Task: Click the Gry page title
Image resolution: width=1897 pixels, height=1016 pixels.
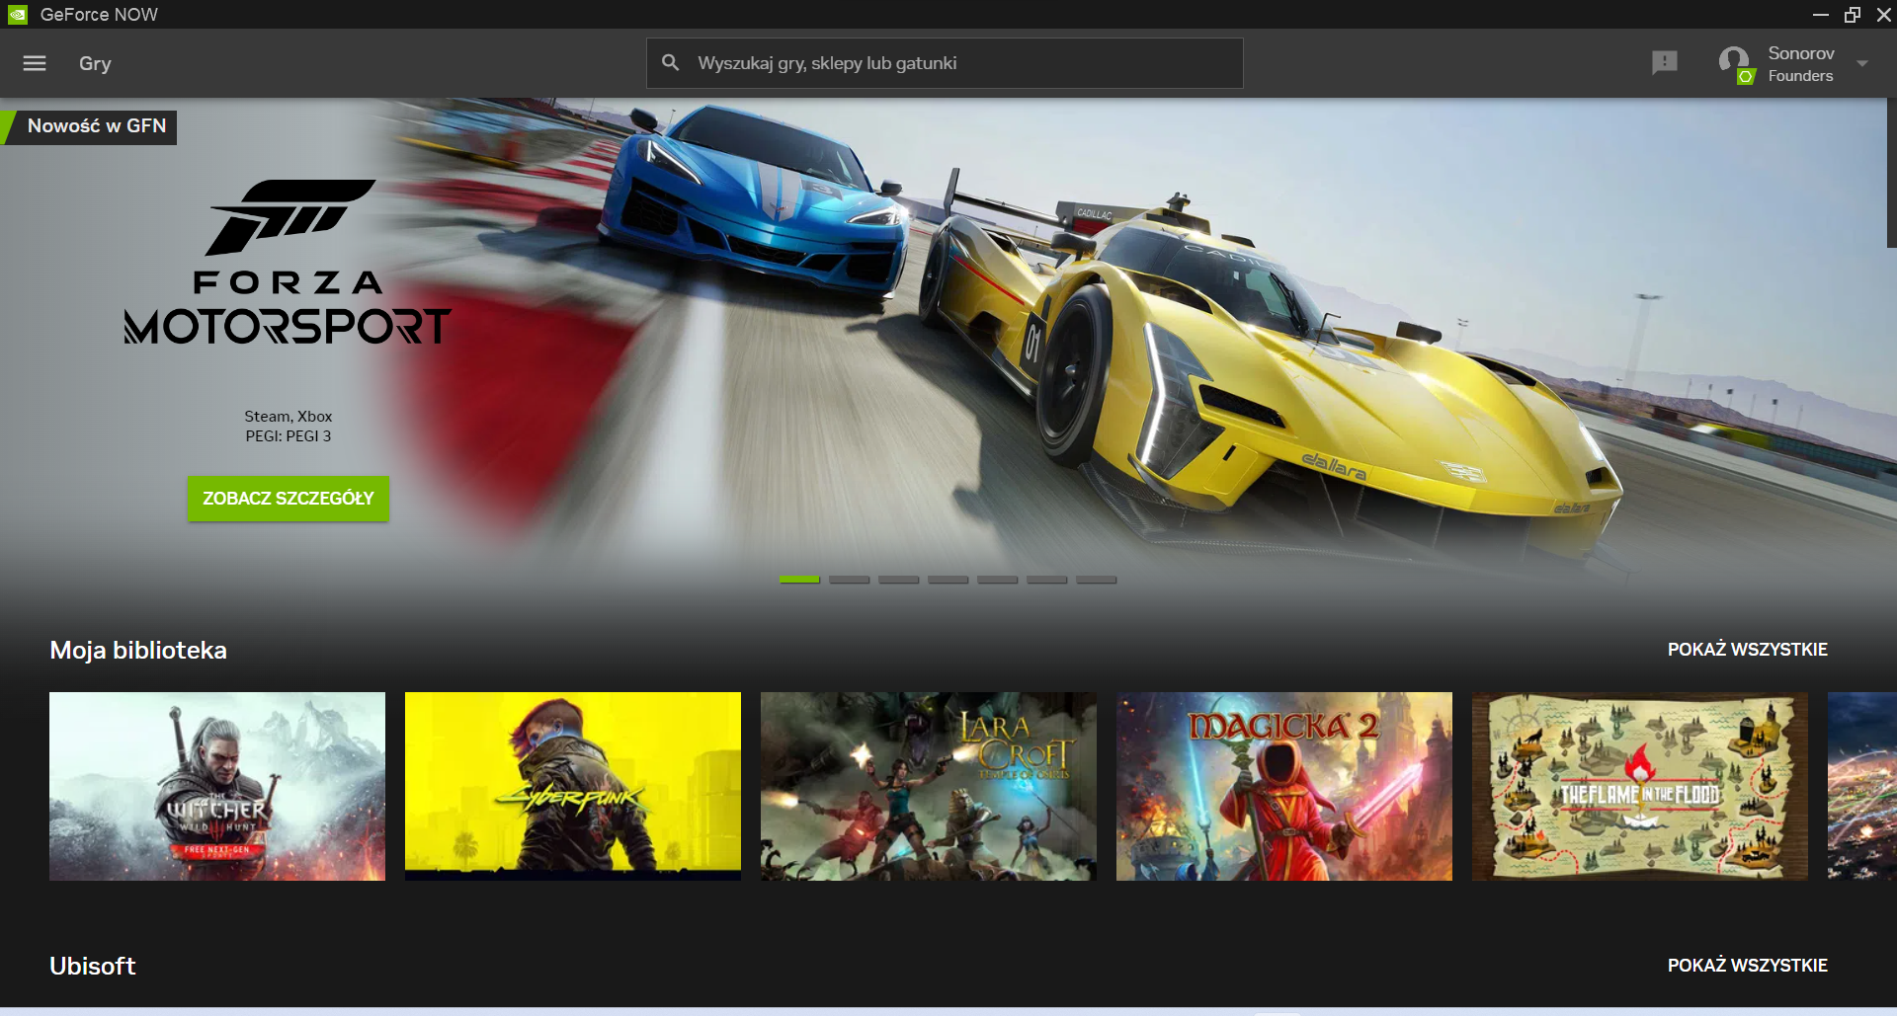Action: point(95,63)
